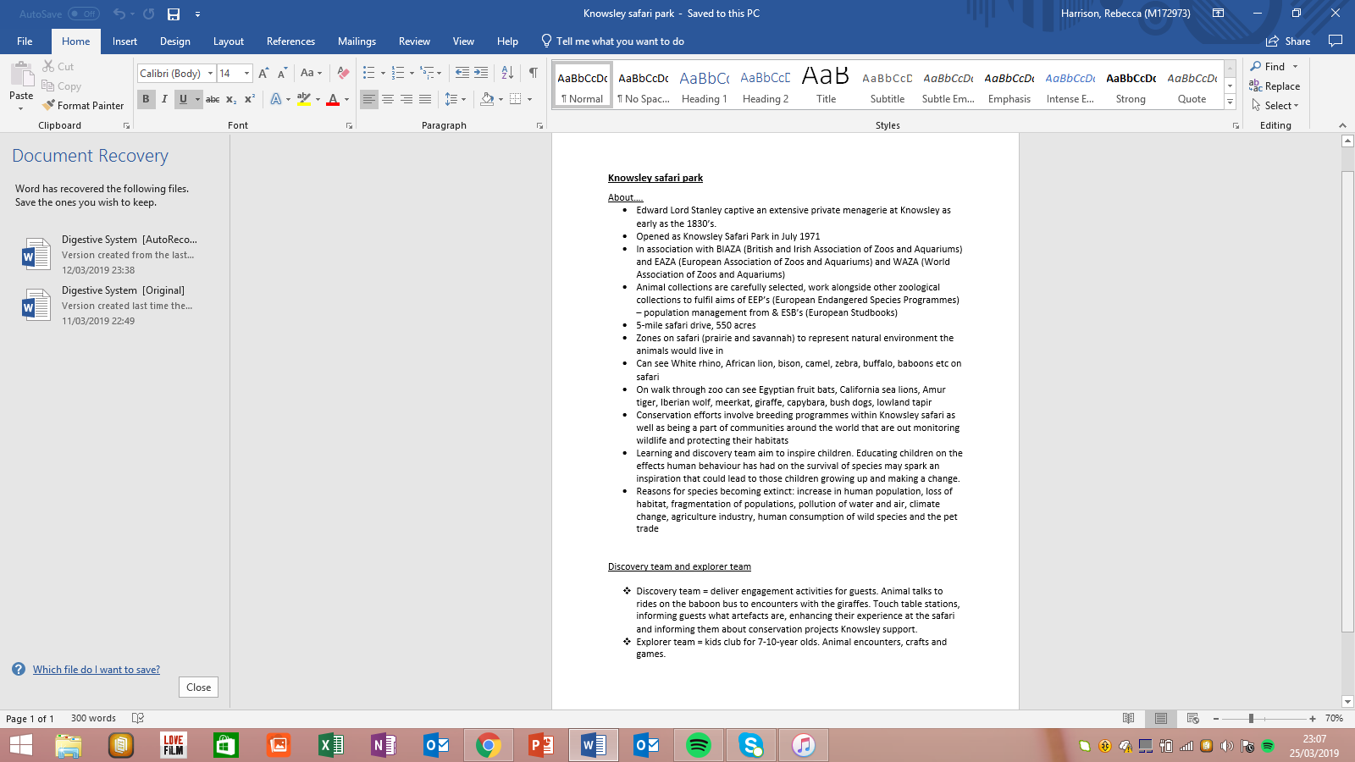The height and width of the screenshot is (762, 1355).
Task: Open the font name dropdown
Action: [x=210, y=74]
